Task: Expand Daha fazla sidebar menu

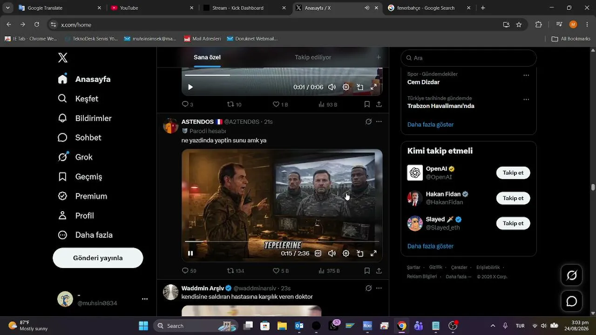Action: pyautogui.click(x=85, y=235)
